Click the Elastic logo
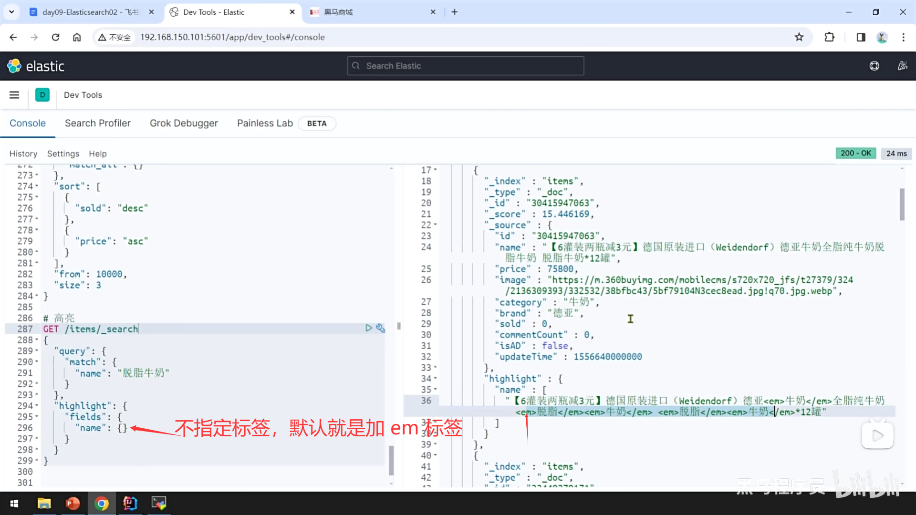 click(36, 66)
